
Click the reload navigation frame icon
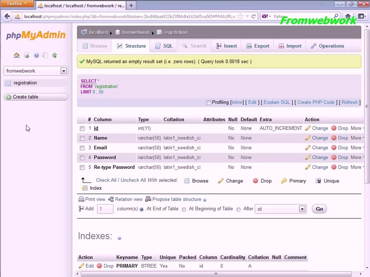tap(54, 55)
